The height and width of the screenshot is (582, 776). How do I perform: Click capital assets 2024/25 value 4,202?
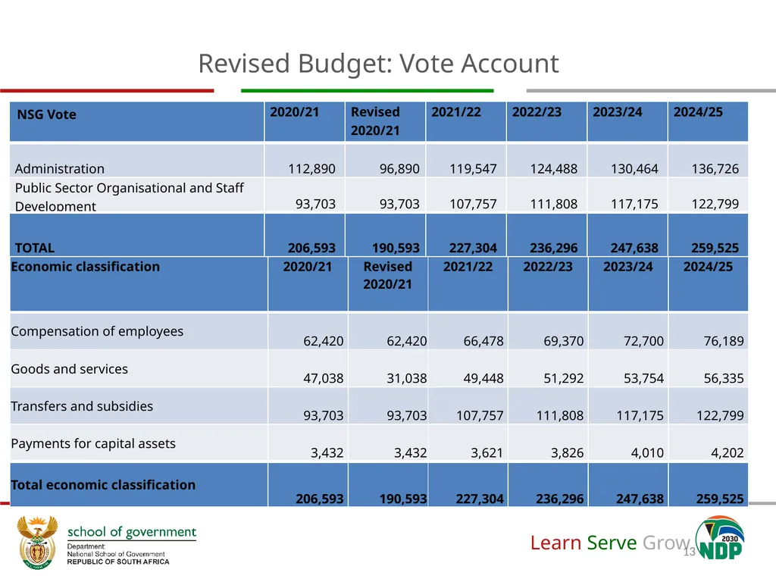coord(727,452)
